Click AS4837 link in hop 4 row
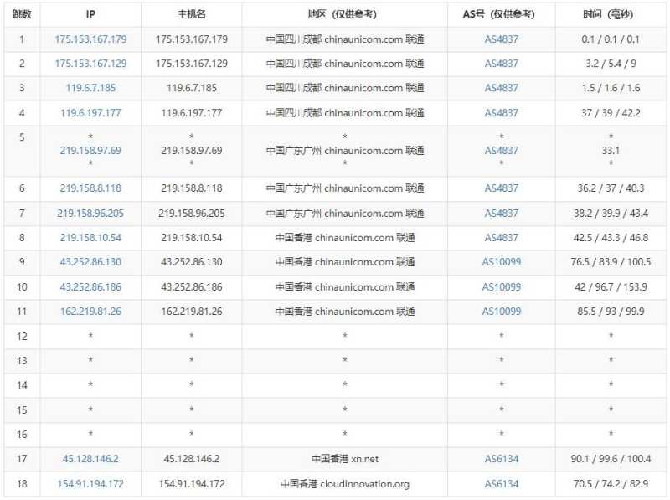Viewport: 670px width, 500px height. tap(501, 113)
